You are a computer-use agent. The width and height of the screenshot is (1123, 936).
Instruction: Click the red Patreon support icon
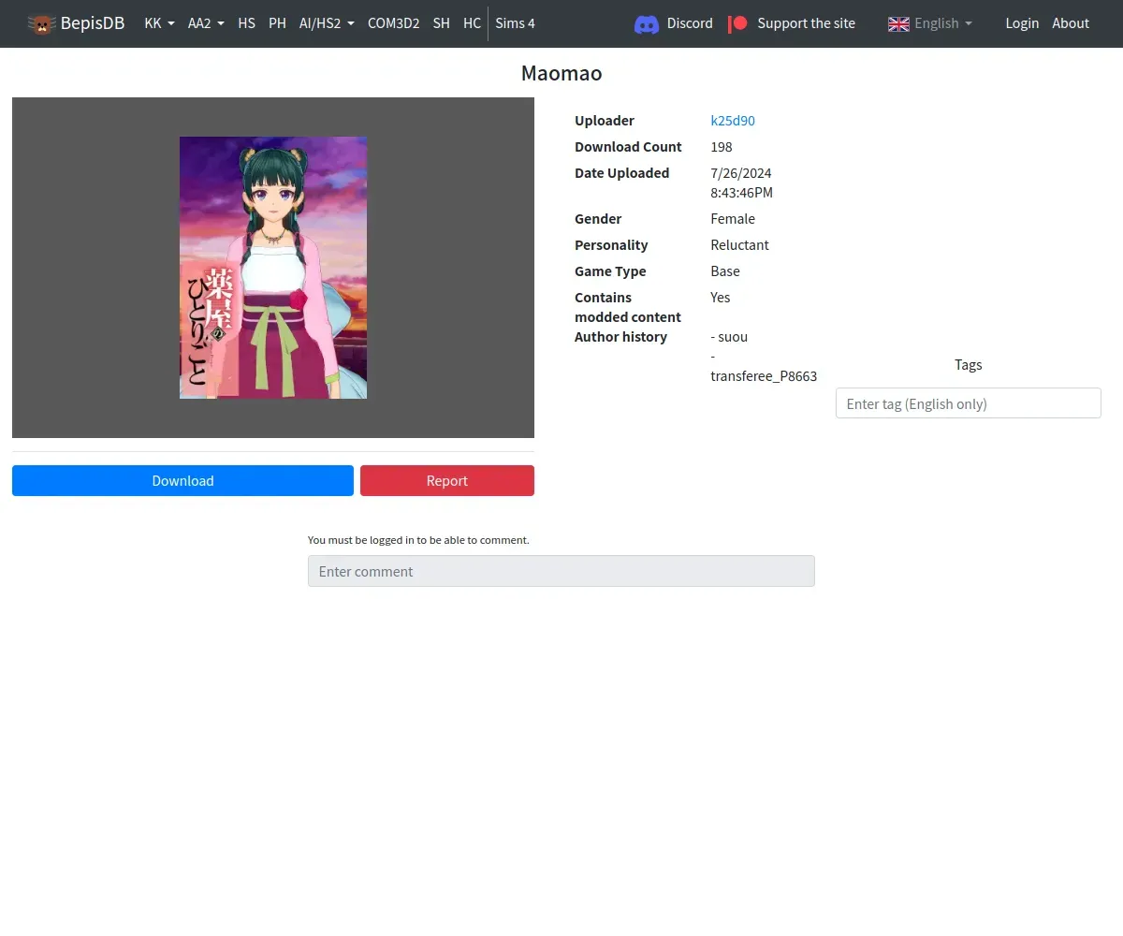[738, 23]
